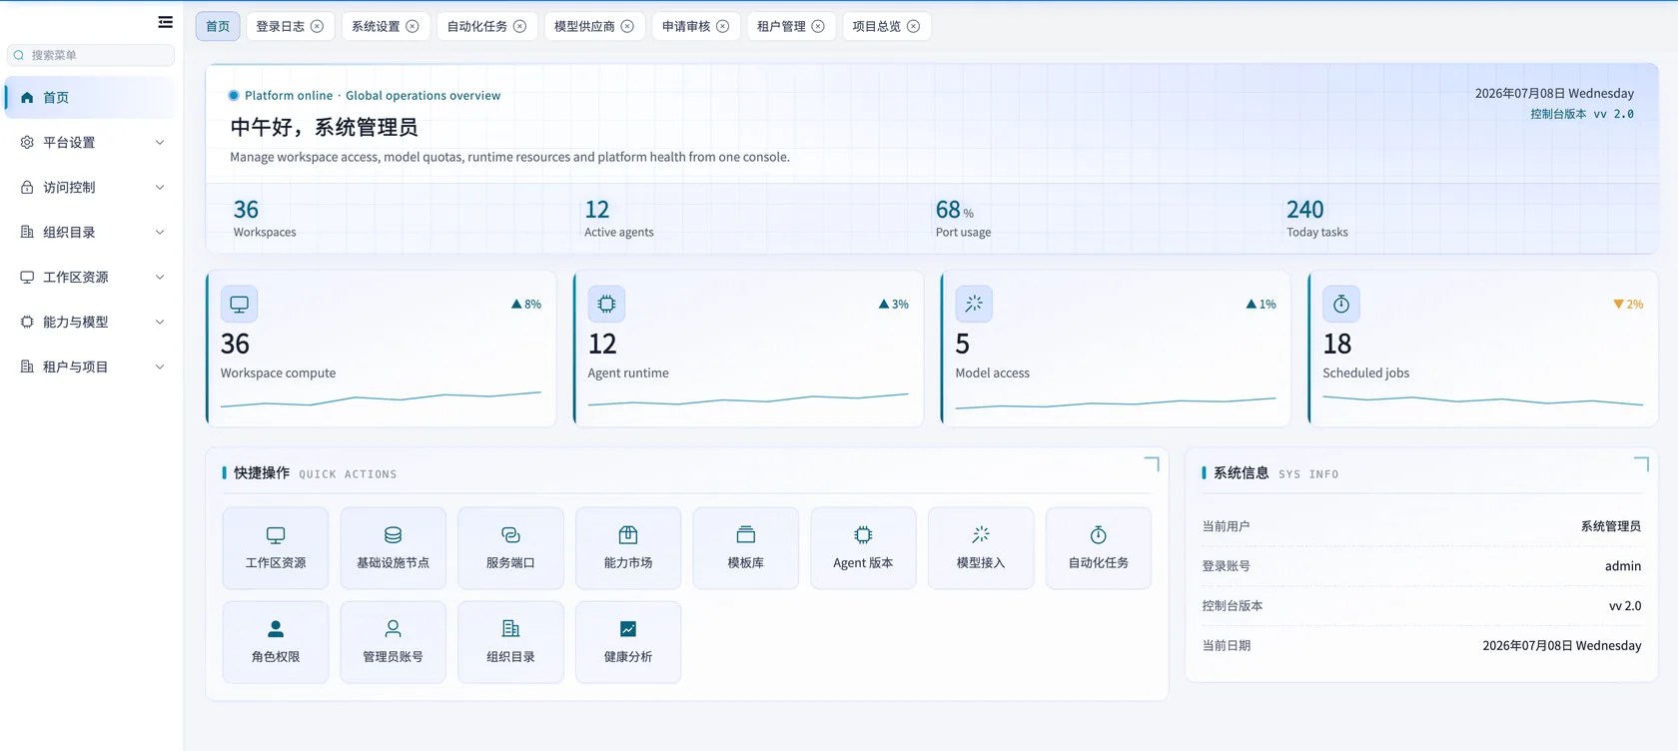Open 服务端口 quick action
The image size is (1678, 751).
coord(510,548)
